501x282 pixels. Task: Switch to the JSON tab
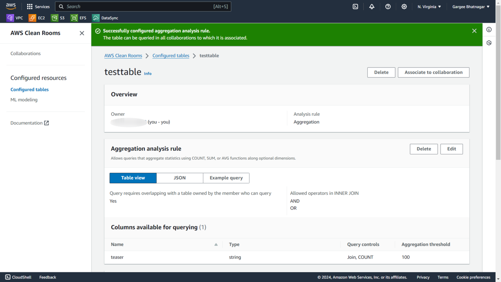coord(180,178)
